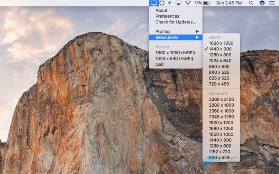Click the circle icon in menu bar
Image resolution: width=279 pixels, height=174 pixels.
(x=162, y=3)
